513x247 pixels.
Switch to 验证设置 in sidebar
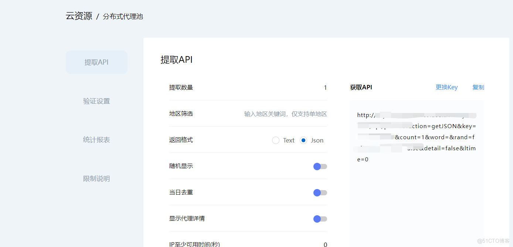click(x=96, y=101)
